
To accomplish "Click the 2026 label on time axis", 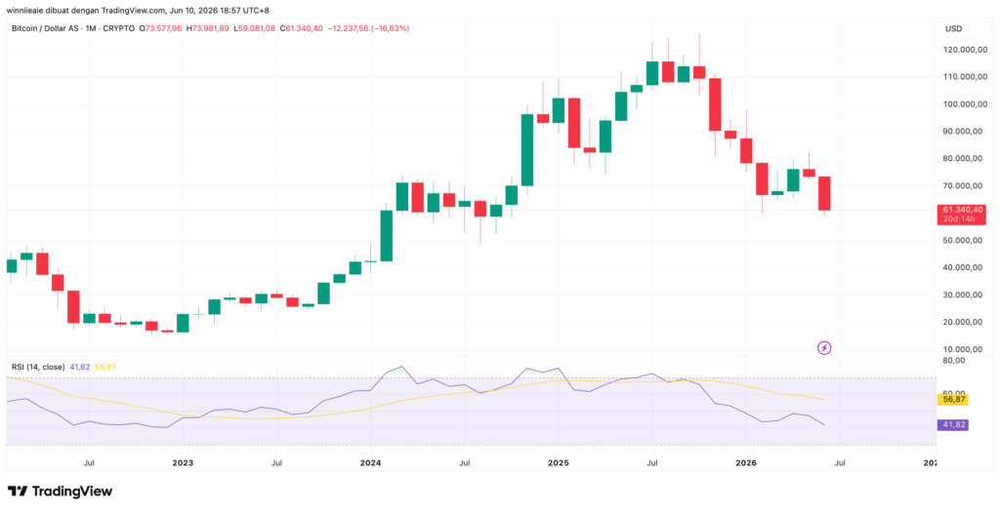I will (746, 462).
